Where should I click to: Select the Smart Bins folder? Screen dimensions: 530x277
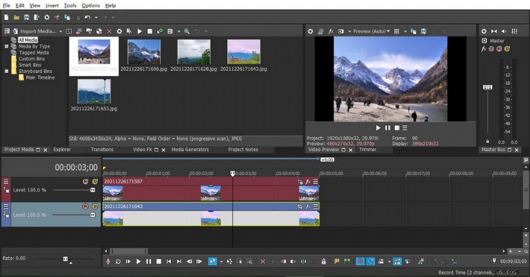tap(30, 65)
